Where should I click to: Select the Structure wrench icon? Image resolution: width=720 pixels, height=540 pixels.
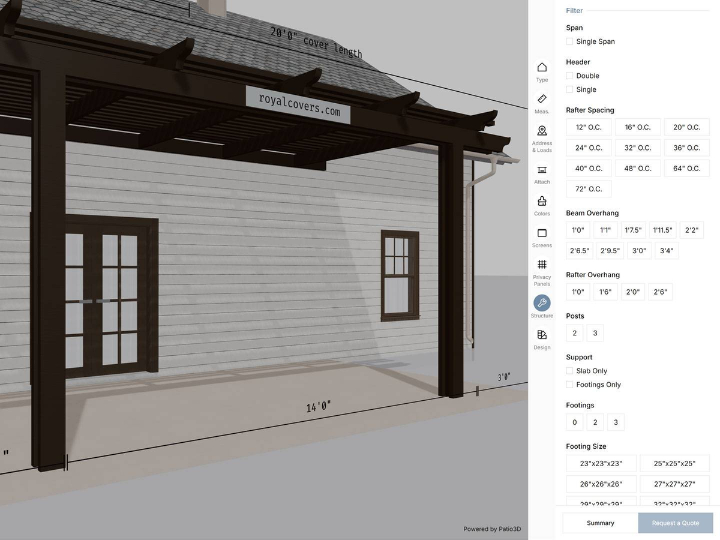542,303
